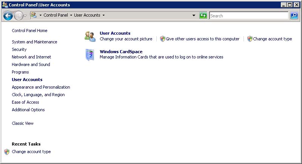Image resolution: width=302 pixels, height=164 pixels.
Task: Open the Windows CardSpace heading link
Action: coord(121,52)
